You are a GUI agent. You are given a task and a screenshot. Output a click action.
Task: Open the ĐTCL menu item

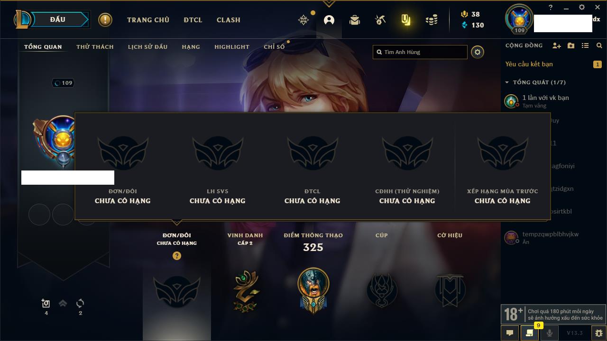pyautogui.click(x=193, y=20)
